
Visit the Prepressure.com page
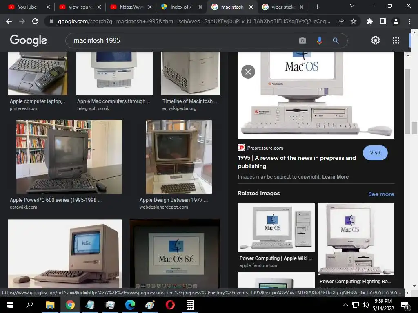[375, 153]
